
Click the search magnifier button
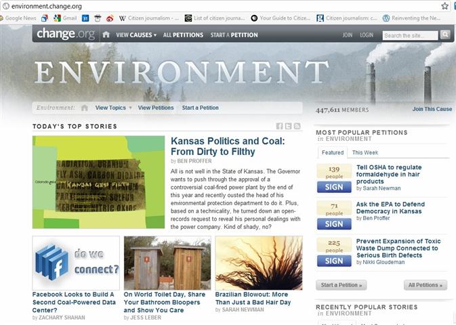445,35
